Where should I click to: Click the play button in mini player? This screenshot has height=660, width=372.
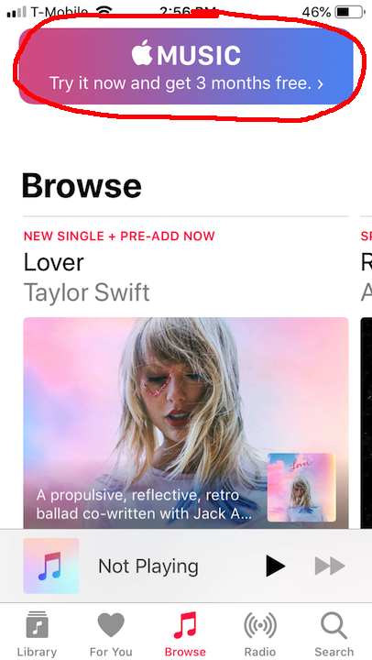[276, 566]
